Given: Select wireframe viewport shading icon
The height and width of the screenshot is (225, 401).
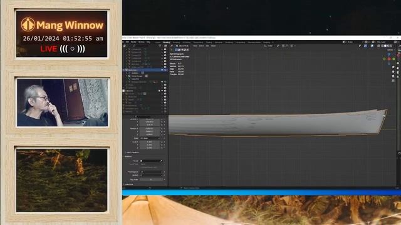Looking at the screenshot, I should pyautogui.click(x=382, y=46).
